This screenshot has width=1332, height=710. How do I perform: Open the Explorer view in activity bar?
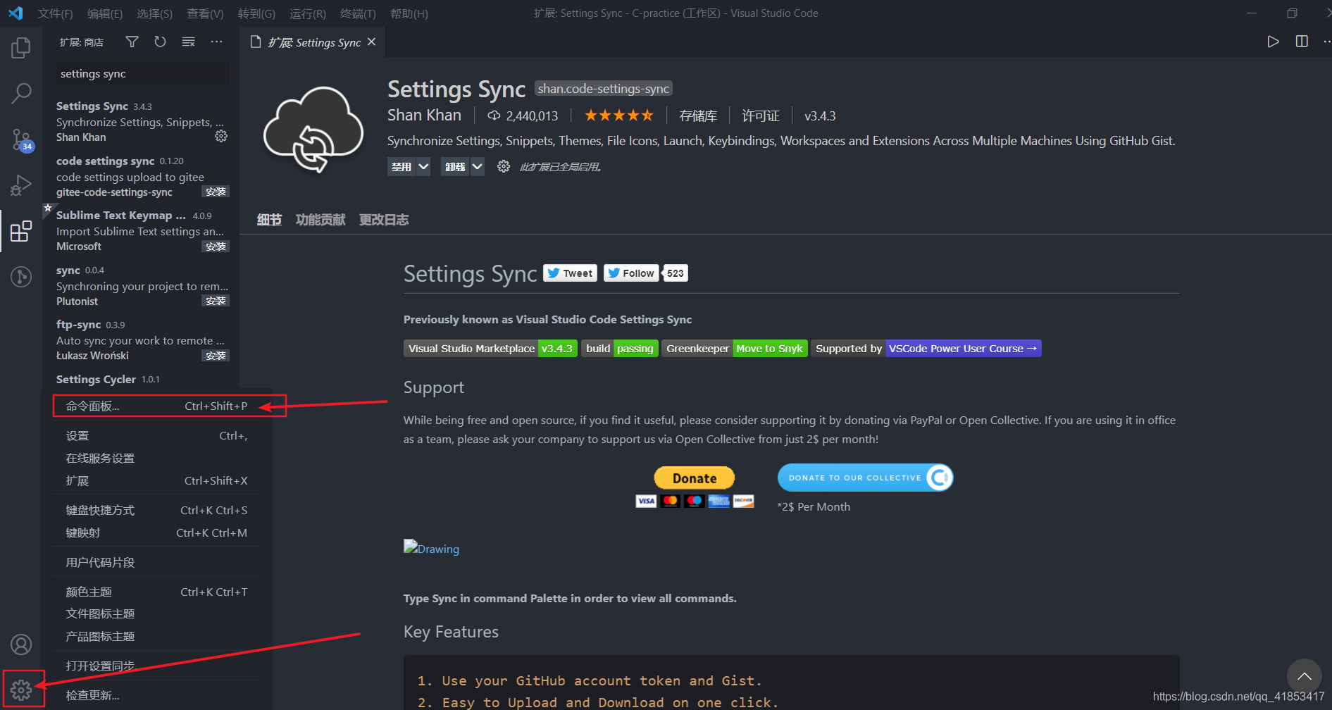[21, 48]
